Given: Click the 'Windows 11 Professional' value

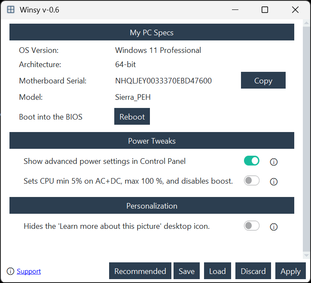Looking at the screenshot, I should (158, 50).
